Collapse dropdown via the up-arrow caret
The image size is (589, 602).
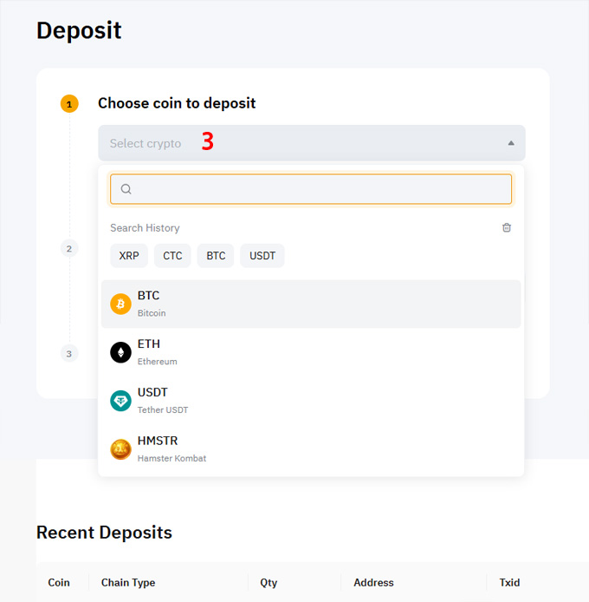coord(511,143)
